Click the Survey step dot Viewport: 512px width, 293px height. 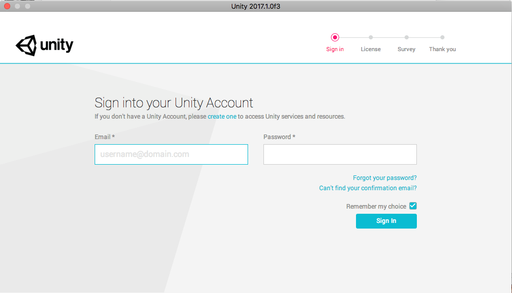[x=407, y=37]
